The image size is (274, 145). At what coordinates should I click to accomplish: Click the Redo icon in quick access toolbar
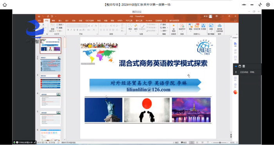click(x=48, y=16)
